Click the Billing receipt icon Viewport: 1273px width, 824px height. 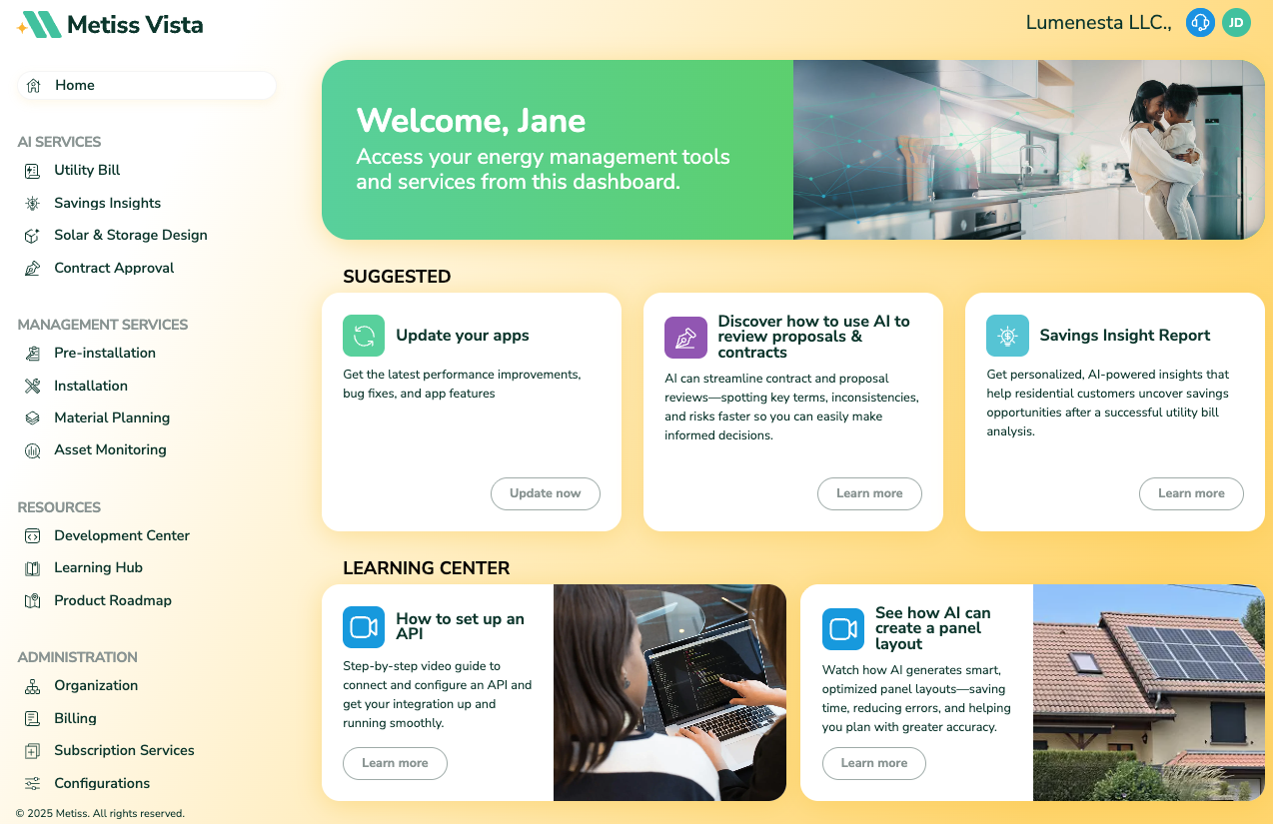pyautogui.click(x=33, y=719)
